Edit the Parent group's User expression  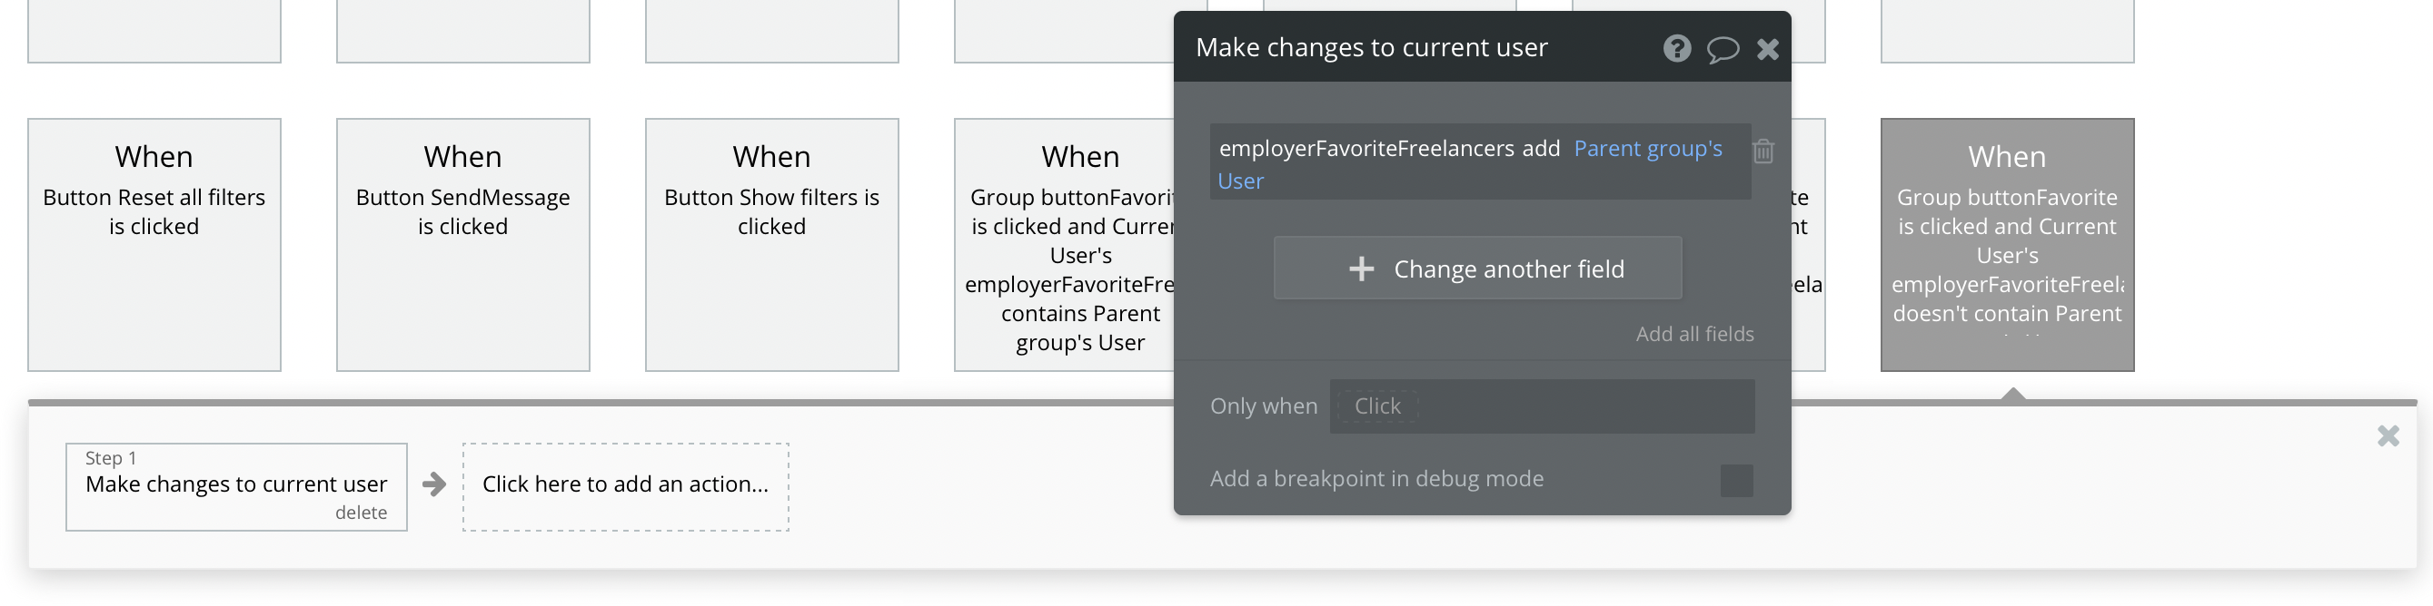click(x=1647, y=149)
